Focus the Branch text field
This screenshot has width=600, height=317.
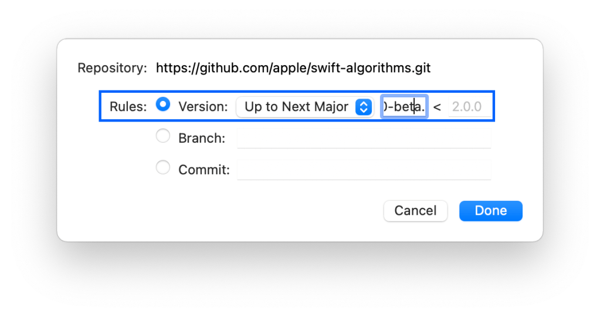[364, 139]
